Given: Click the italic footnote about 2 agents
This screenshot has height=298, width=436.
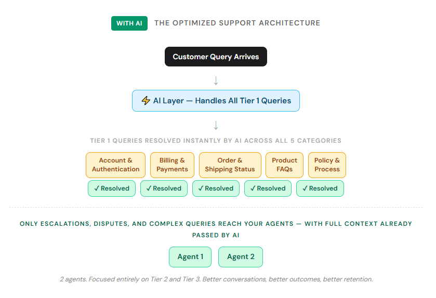Looking at the screenshot, I should 216,279.
